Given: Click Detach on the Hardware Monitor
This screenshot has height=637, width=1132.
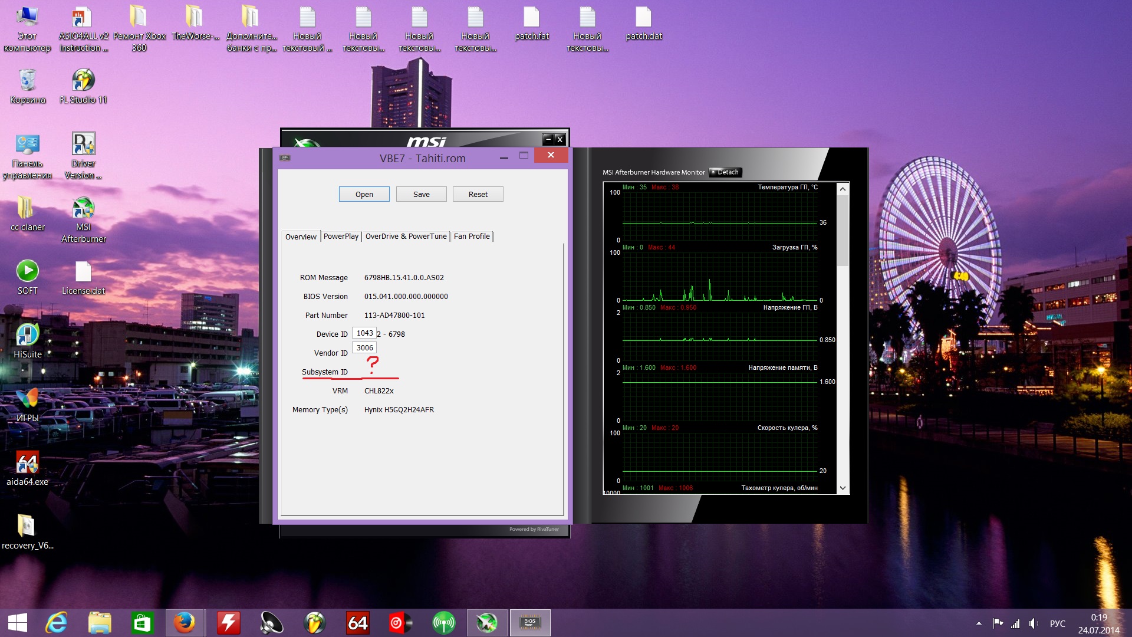Looking at the screenshot, I should tap(726, 172).
